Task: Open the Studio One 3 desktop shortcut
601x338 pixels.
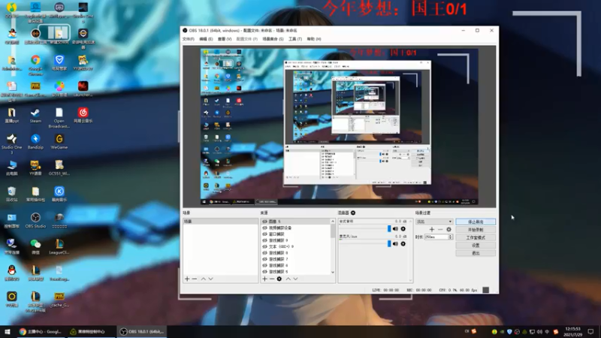Action: (11, 143)
